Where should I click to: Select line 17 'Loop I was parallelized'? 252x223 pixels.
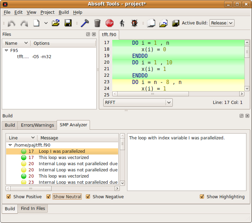[x=62, y=151]
